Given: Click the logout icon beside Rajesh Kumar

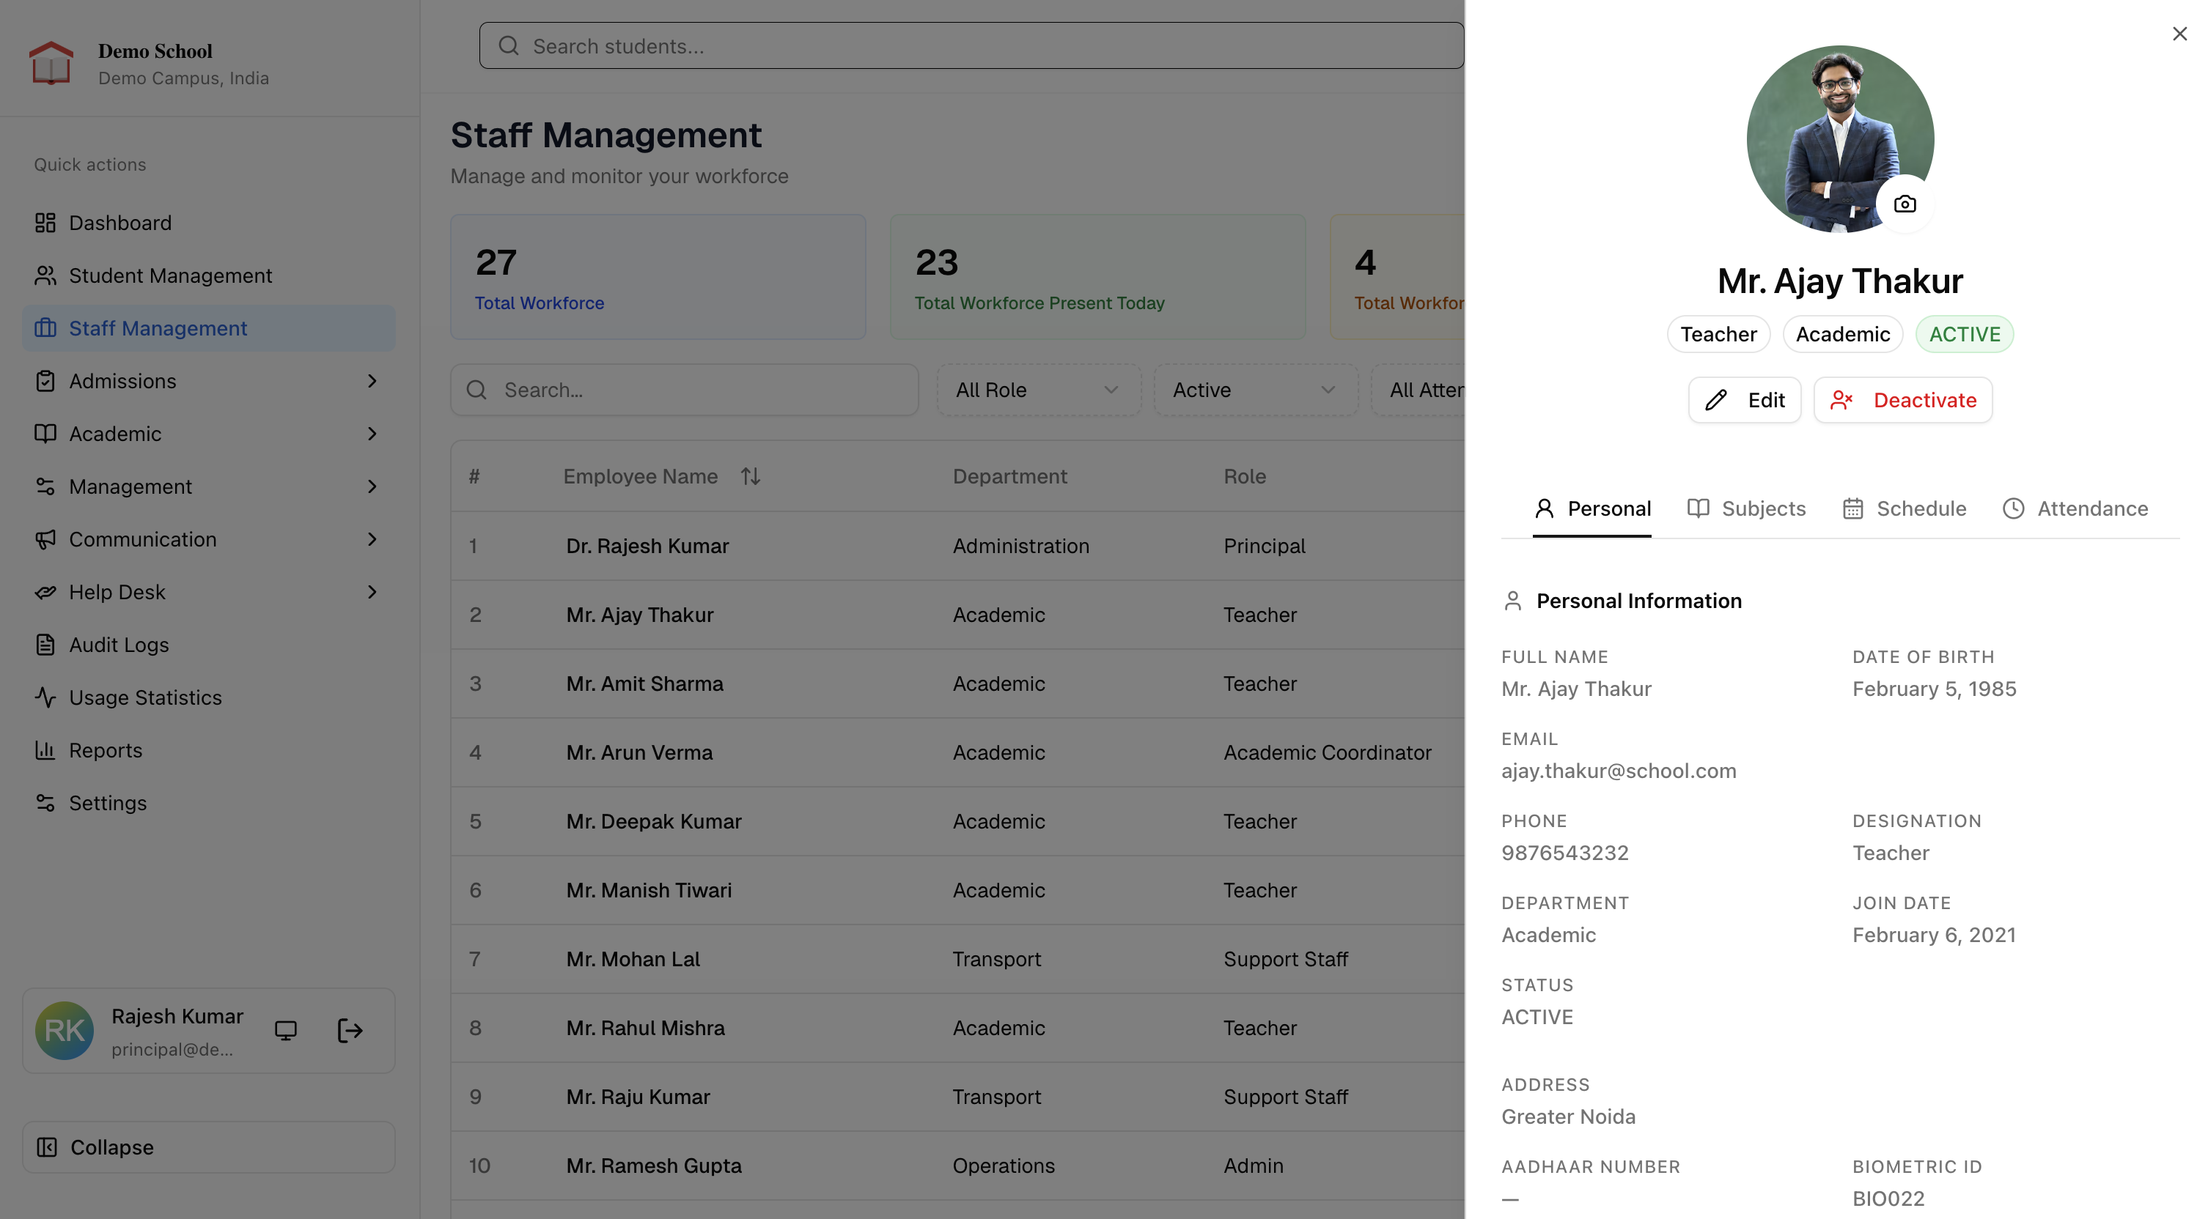Looking at the screenshot, I should click(350, 1031).
